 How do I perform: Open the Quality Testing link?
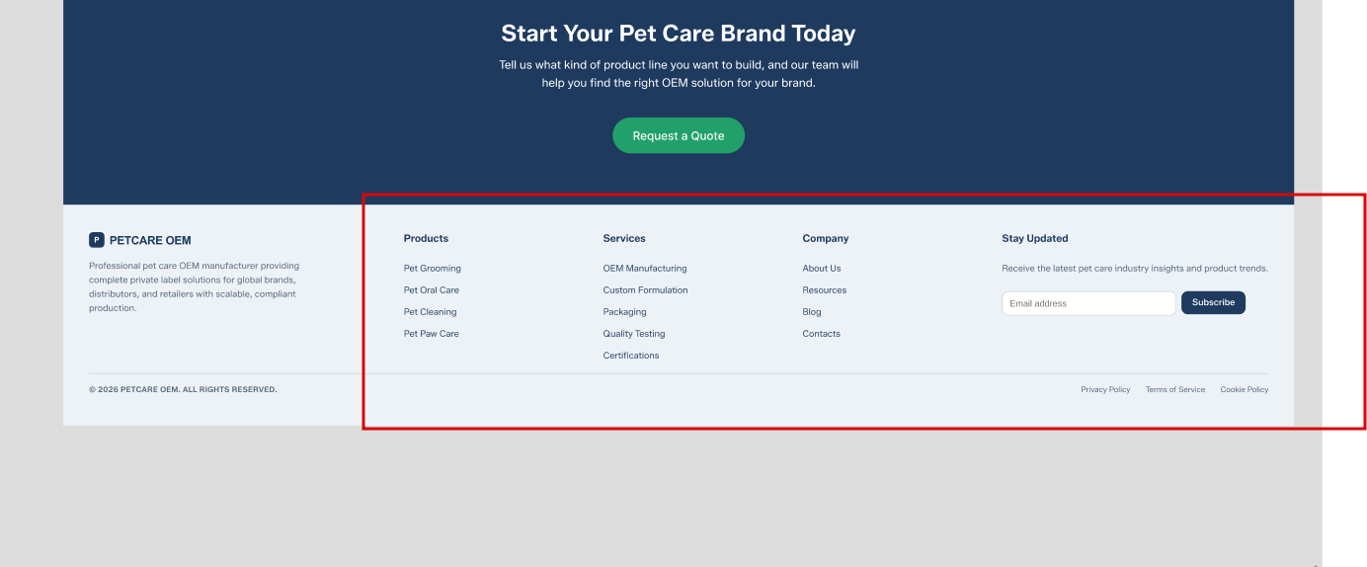(633, 334)
